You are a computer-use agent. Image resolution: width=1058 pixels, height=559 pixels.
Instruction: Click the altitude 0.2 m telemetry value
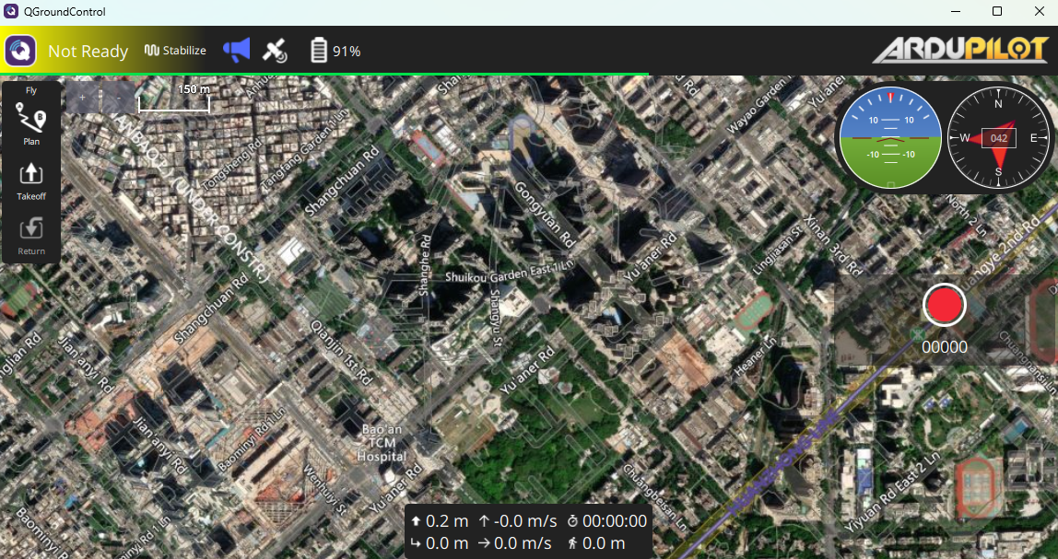440,521
